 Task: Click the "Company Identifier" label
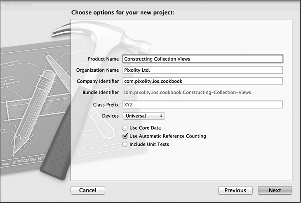tap(98, 82)
